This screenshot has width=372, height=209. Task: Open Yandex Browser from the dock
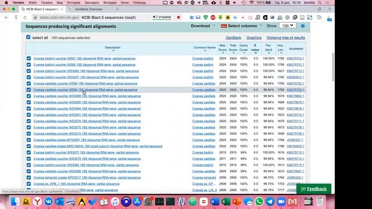tap(37, 201)
